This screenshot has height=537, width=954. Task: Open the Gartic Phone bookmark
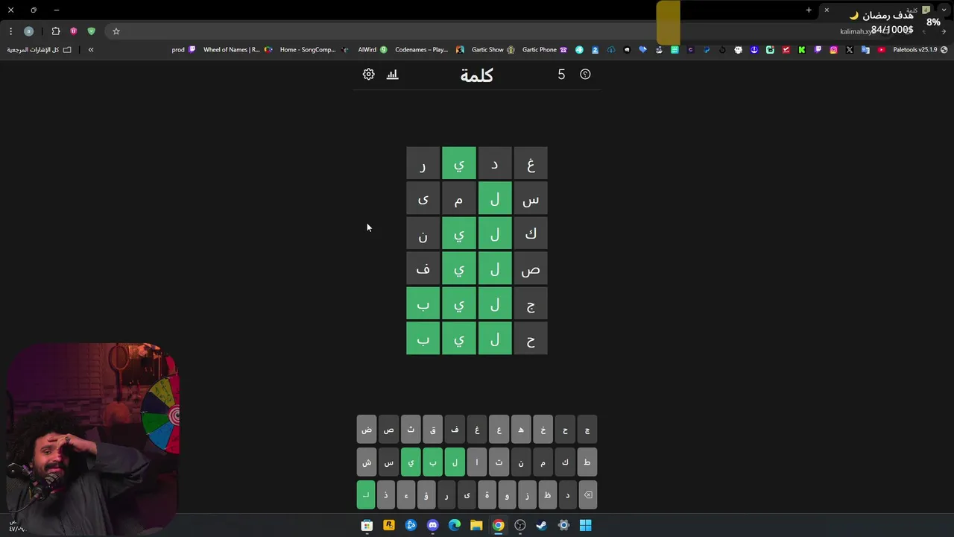pyautogui.click(x=545, y=50)
